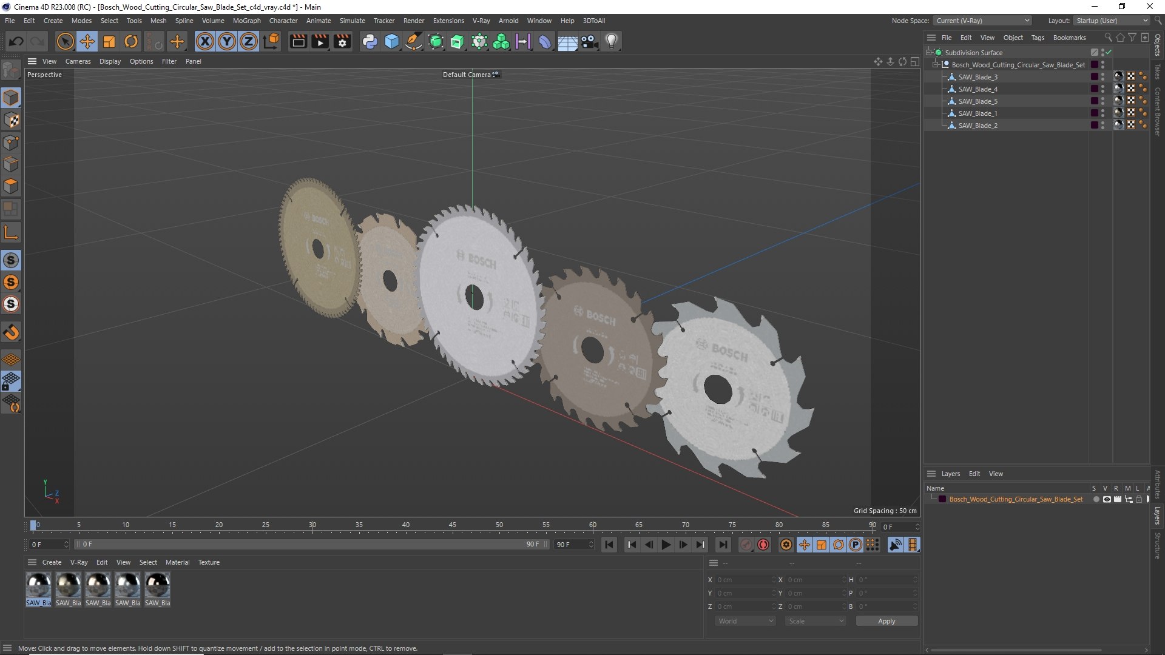Play the animation forward
This screenshot has height=655, width=1165.
[666, 545]
